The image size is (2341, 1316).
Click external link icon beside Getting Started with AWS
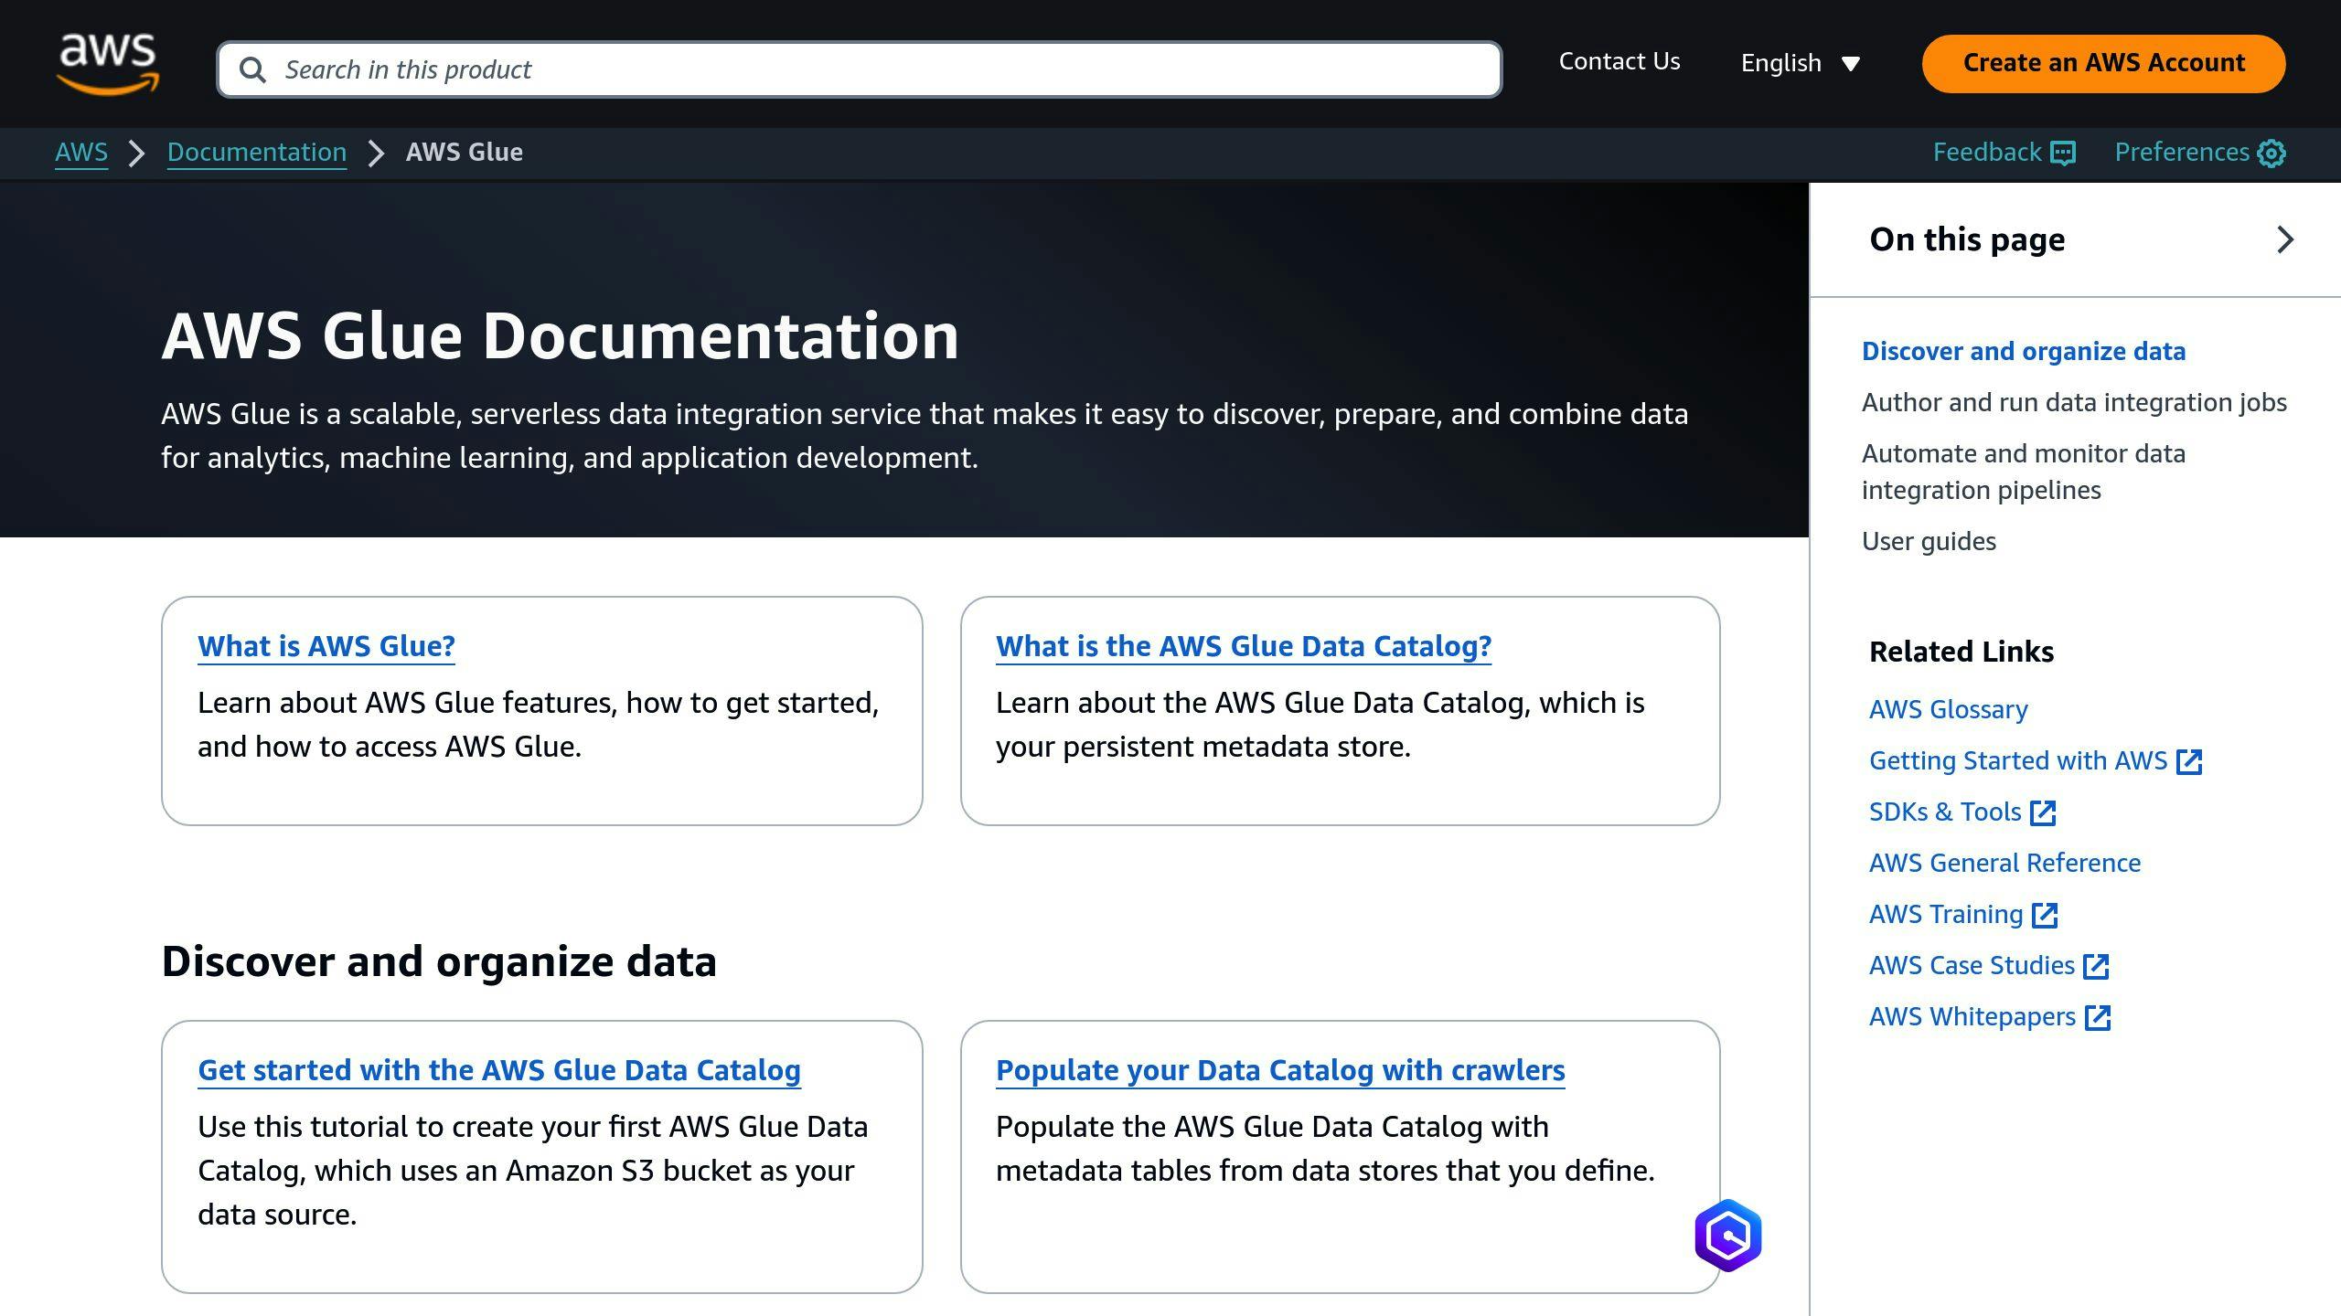[x=2189, y=761]
